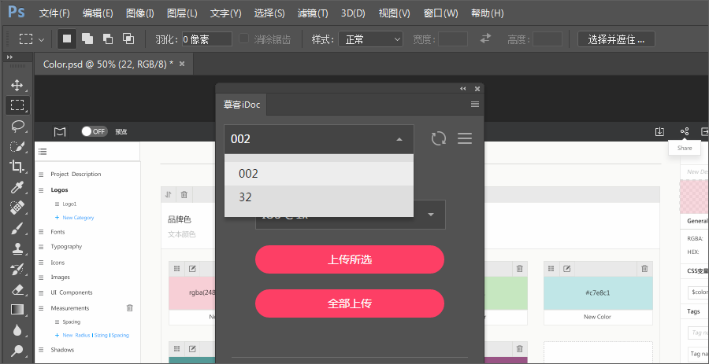Image resolution: width=709 pixels, height=364 pixels.
Task: Click the Add to Selection icon
Action: pyautogui.click(x=87, y=39)
